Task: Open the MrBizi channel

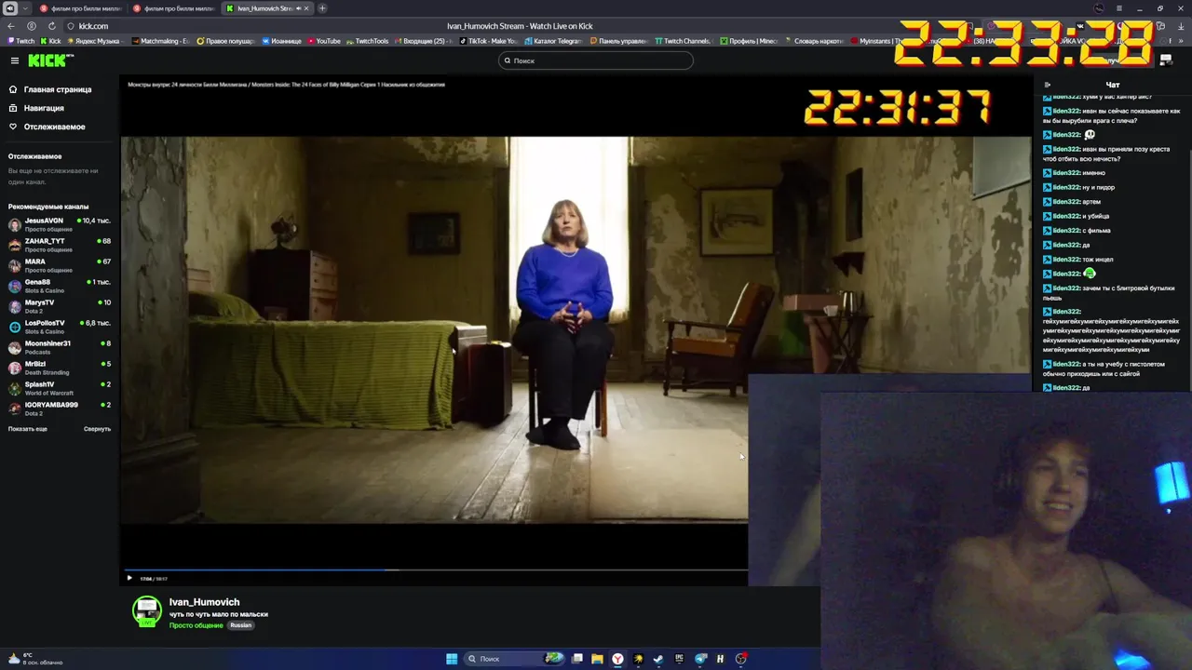Action: pos(60,368)
